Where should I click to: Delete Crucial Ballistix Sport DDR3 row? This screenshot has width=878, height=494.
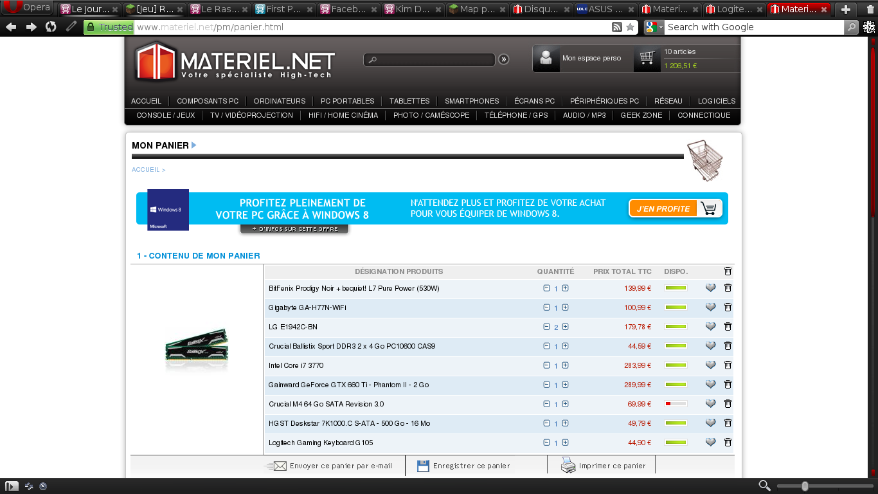(x=728, y=346)
